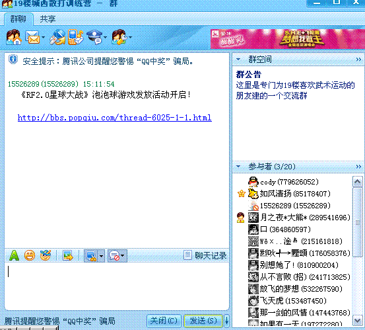Screen dimensions: 365x330
Task: Click the send picture icon
Action: click(x=68, y=256)
